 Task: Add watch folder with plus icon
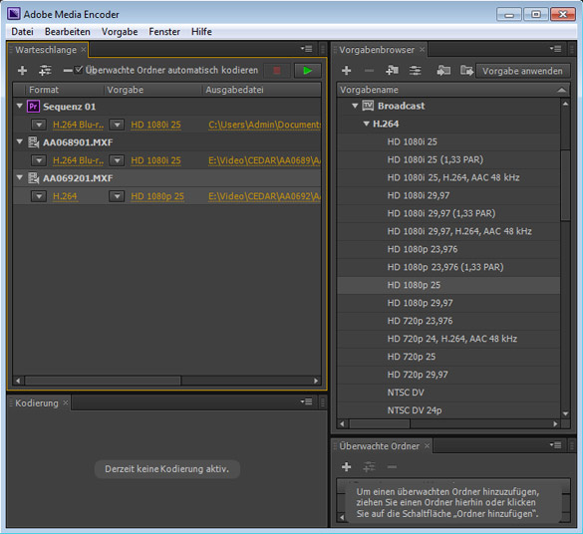pos(346,466)
